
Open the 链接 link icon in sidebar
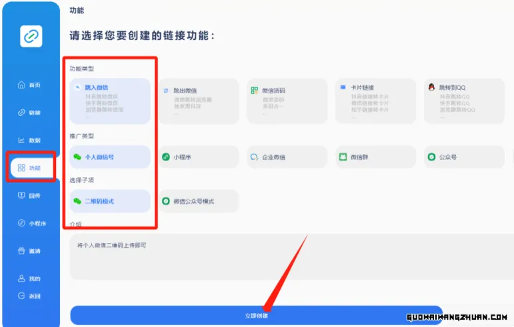pyautogui.click(x=21, y=113)
